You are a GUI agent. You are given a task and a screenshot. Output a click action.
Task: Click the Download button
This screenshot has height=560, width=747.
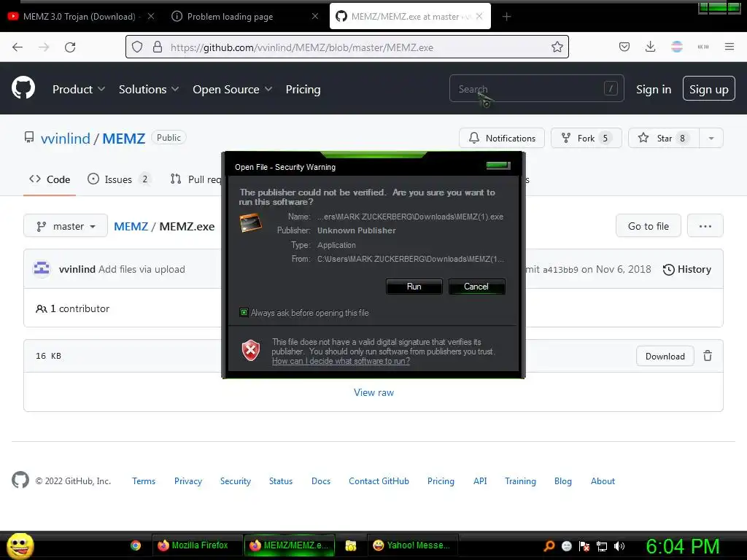tap(665, 356)
